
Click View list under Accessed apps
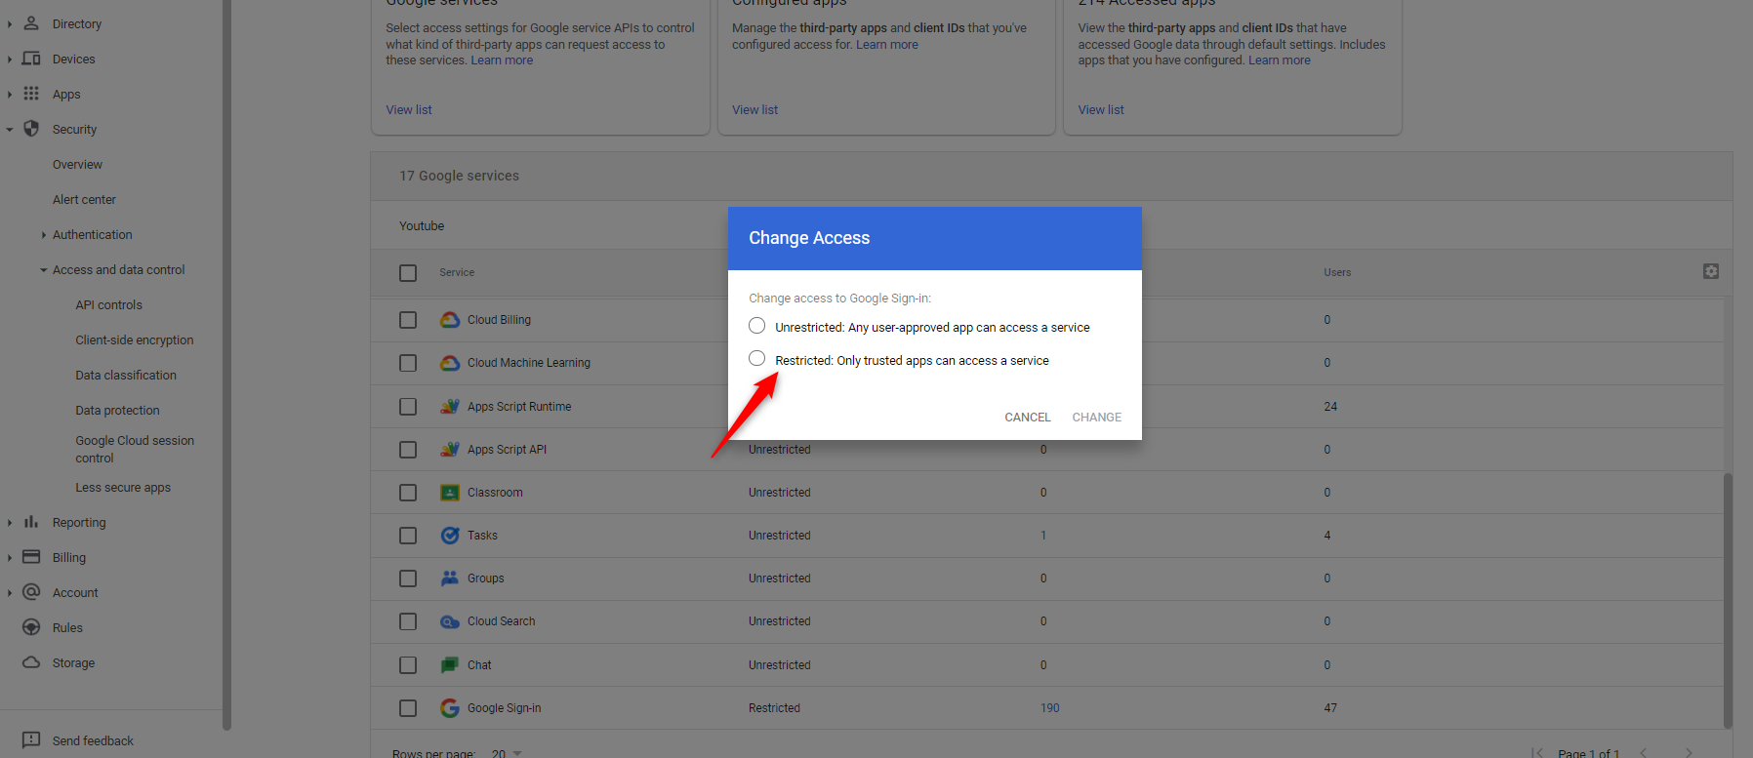[1101, 110]
